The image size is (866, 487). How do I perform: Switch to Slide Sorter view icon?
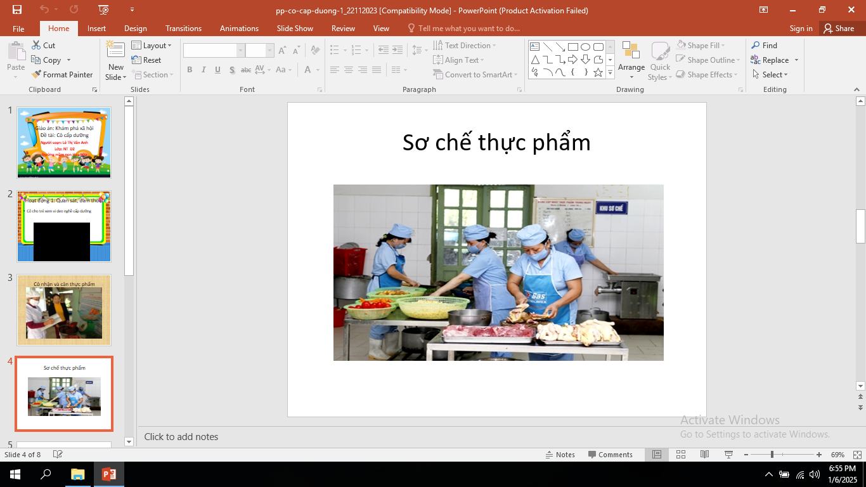(x=681, y=455)
